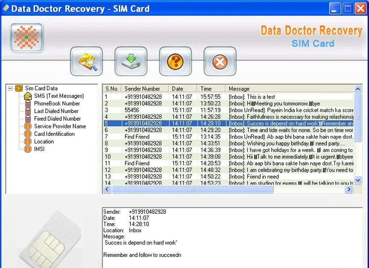Click the horizontal scrollbar thumb
Viewport: 369px width, 268px height.
pyautogui.click(x=193, y=189)
